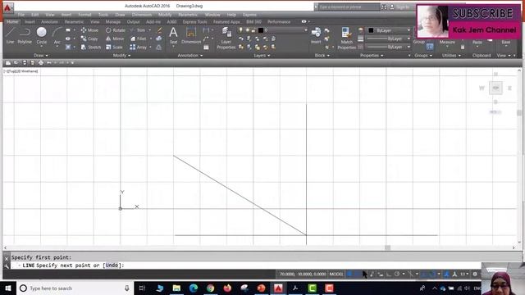This screenshot has height=295, width=525.
Task: Click the Rotate button
Action: click(x=116, y=30)
